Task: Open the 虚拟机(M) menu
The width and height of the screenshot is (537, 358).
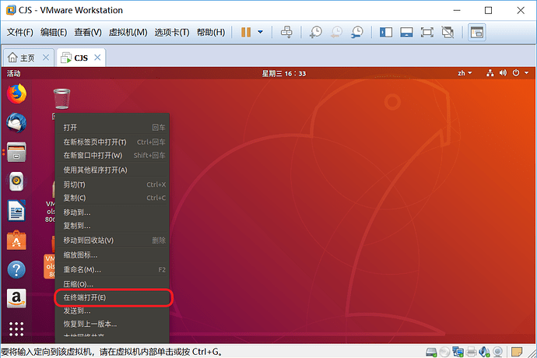Action: click(128, 32)
